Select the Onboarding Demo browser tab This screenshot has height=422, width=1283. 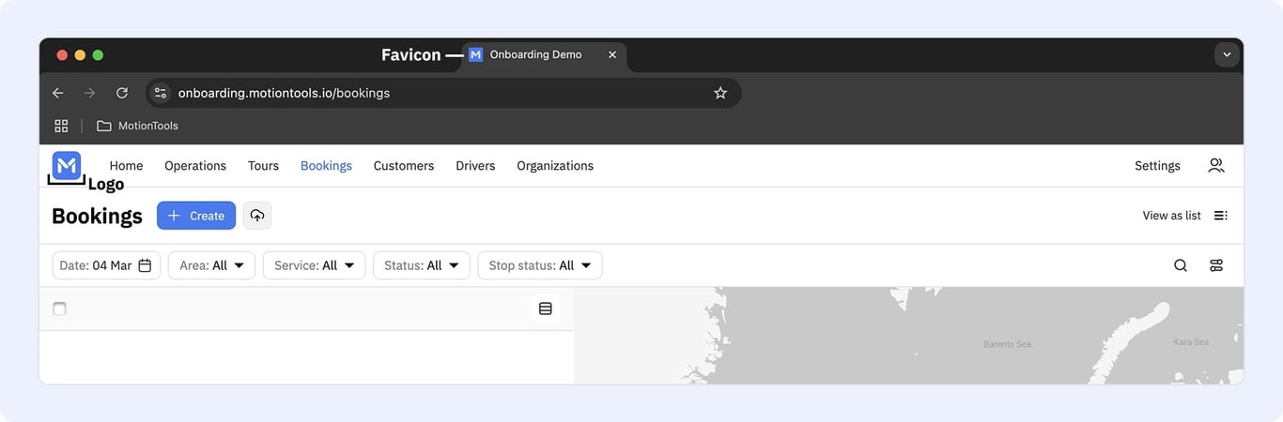[x=544, y=55]
